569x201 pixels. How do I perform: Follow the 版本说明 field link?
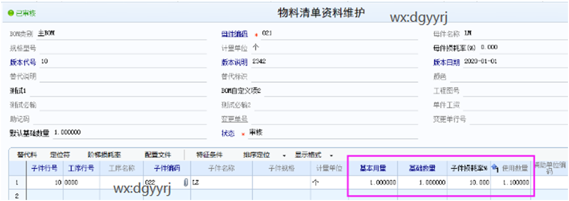click(235, 62)
